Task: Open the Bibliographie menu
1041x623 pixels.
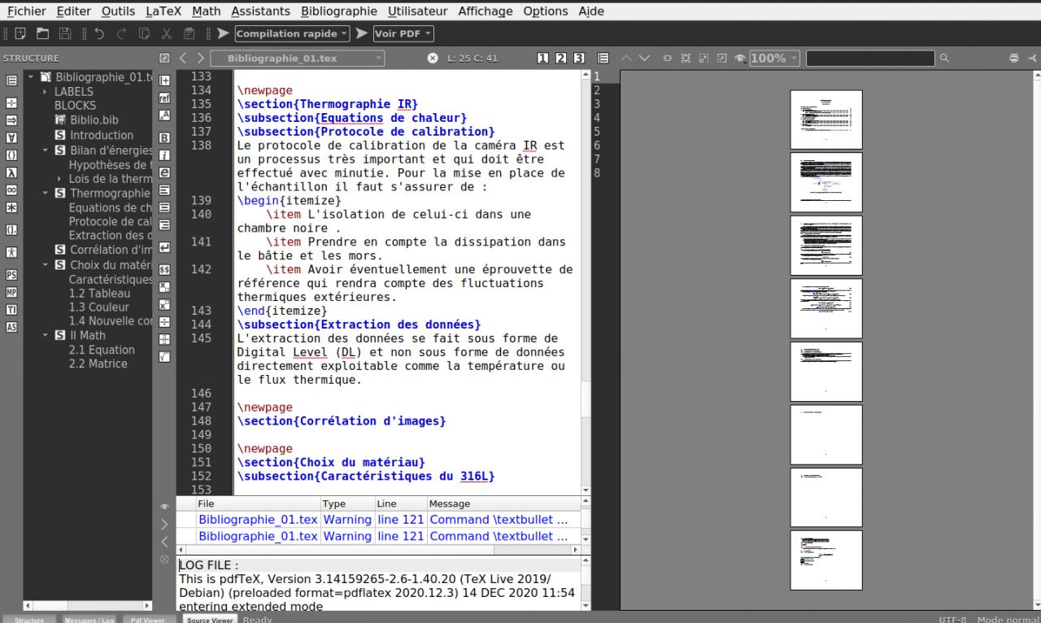Action: [x=338, y=11]
